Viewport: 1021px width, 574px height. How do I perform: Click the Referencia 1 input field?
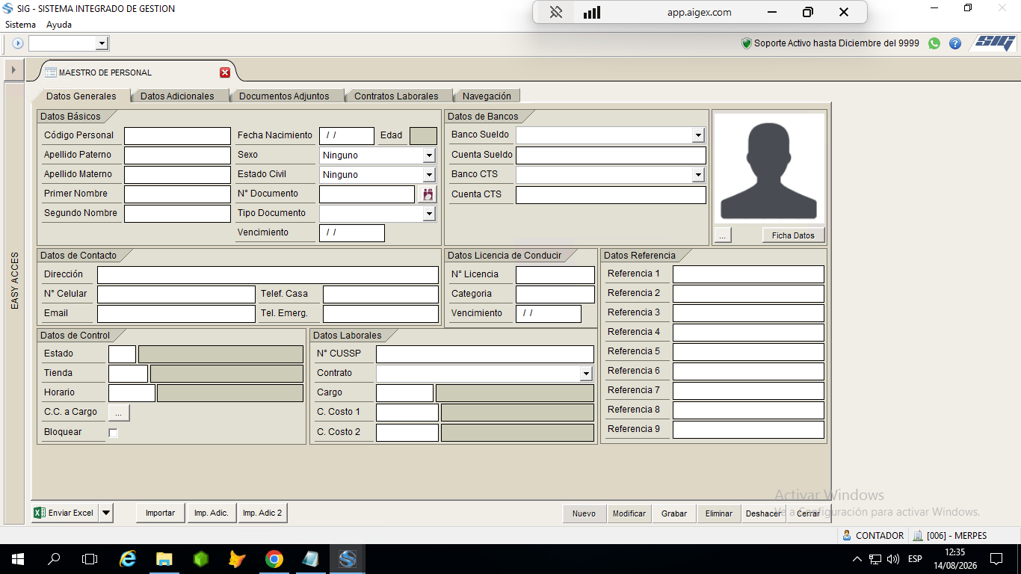point(748,274)
